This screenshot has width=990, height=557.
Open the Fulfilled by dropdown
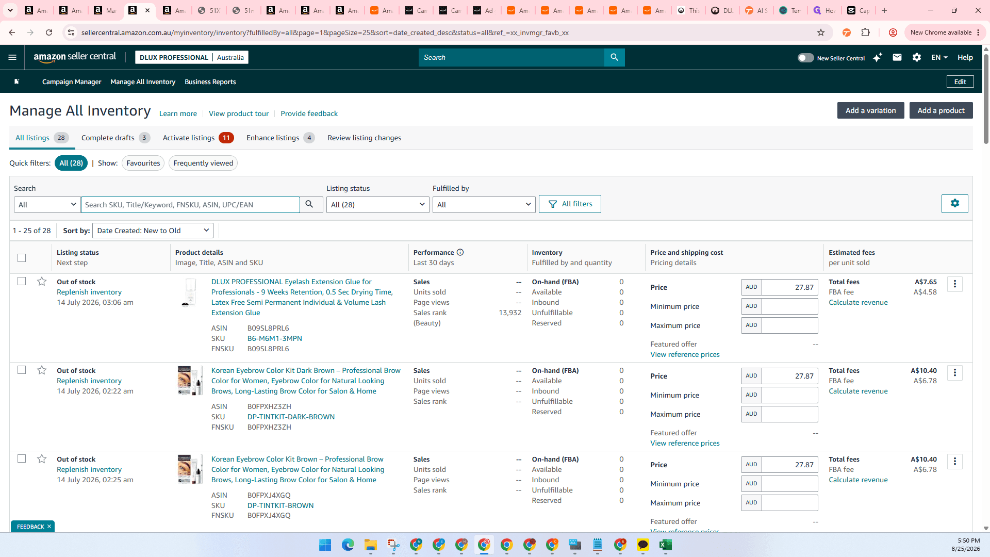(484, 204)
